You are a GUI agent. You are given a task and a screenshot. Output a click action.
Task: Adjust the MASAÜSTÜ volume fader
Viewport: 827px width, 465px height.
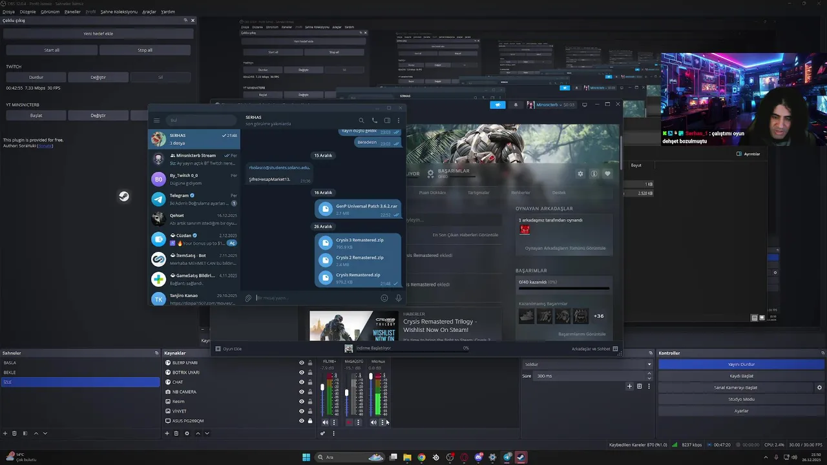click(x=346, y=392)
